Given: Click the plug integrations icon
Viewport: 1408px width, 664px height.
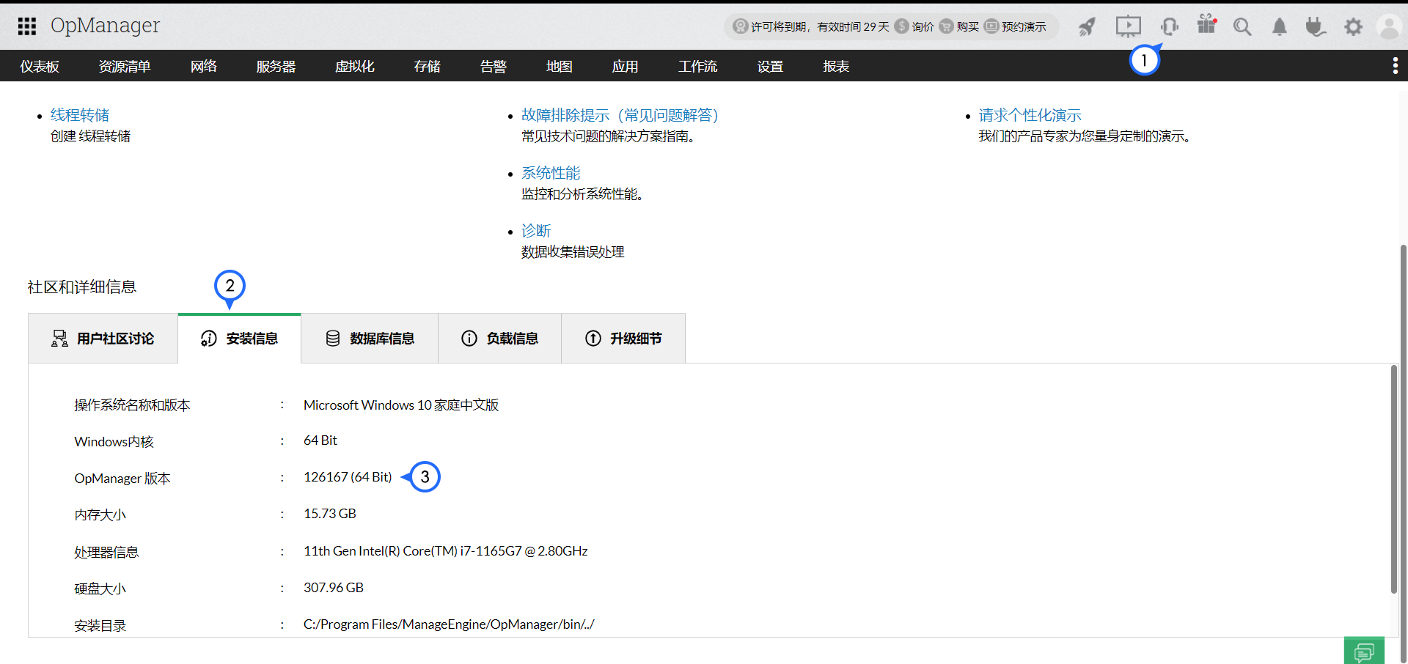Looking at the screenshot, I should tap(1316, 27).
